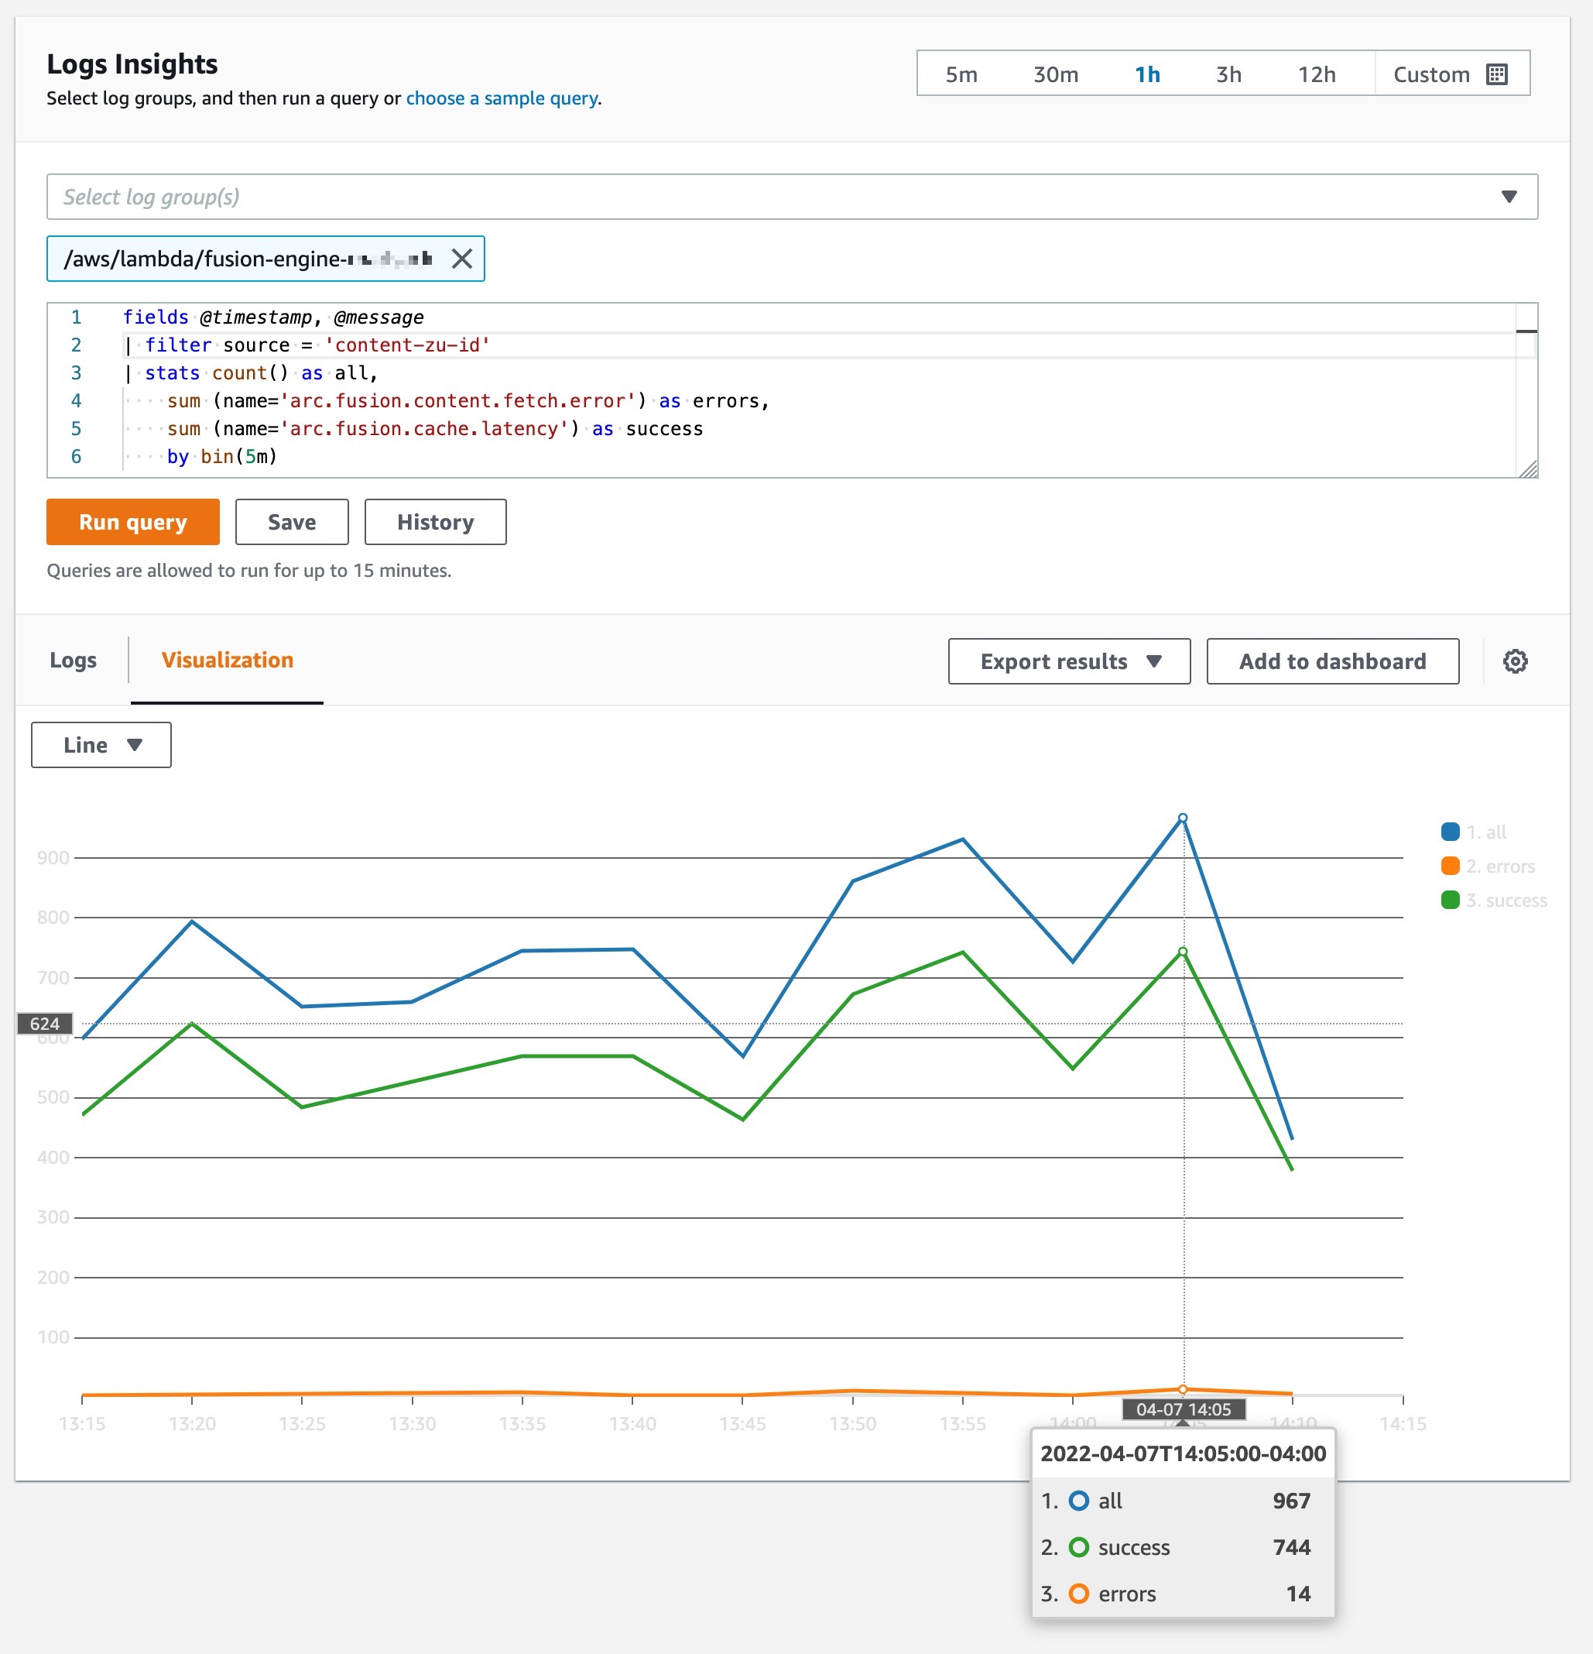Click 'sum (name=arc.fusion.cache.latency)' query line
Viewport: 1593px width, 1654px height.
pyautogui.click(x=434, y=429)
